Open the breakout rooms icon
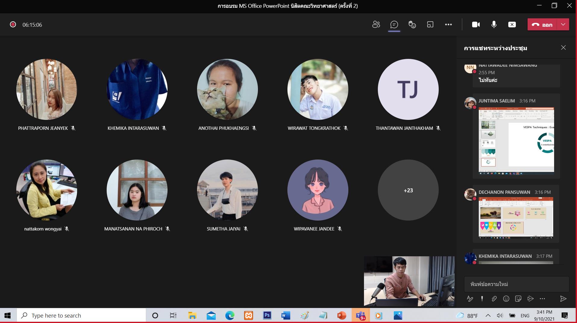 [x=430, y=25]
